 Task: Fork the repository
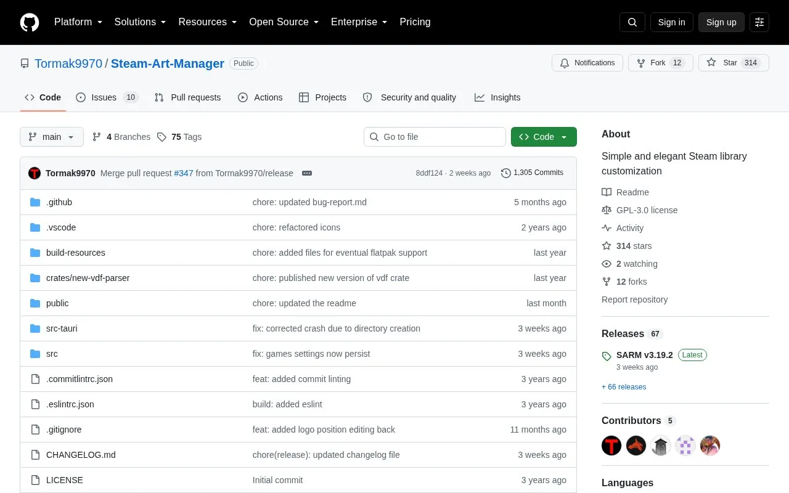click(x=660, y=63)
